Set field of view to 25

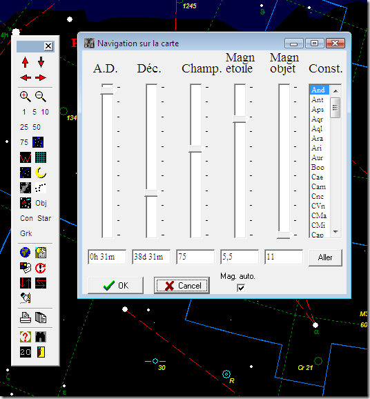24,127
